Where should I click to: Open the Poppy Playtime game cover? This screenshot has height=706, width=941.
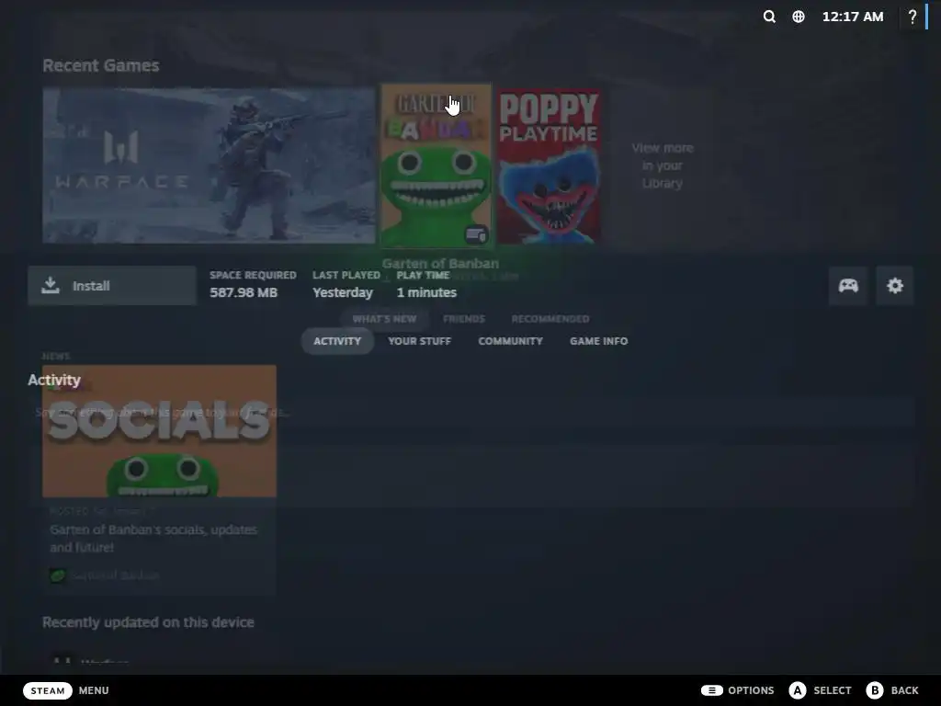coord(550,166)
